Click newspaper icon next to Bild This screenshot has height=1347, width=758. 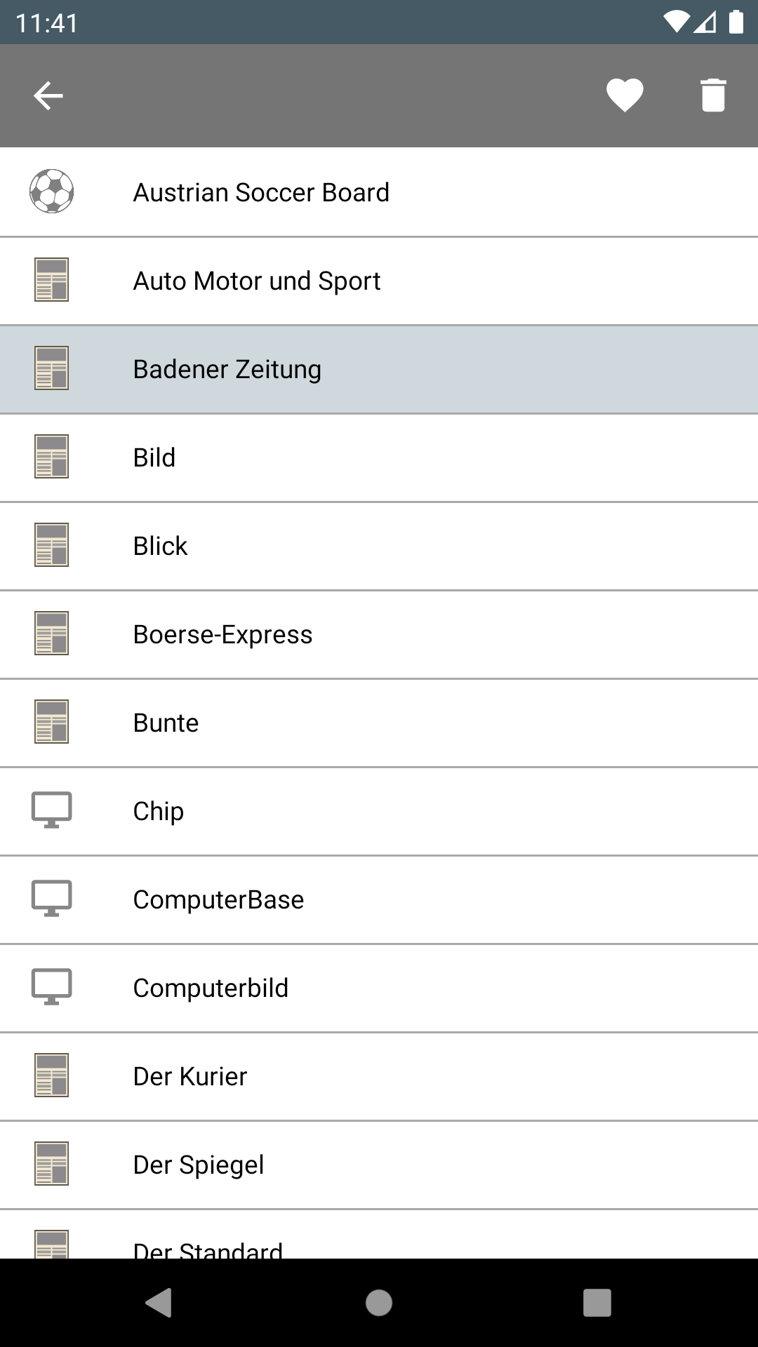click(51, 457)
